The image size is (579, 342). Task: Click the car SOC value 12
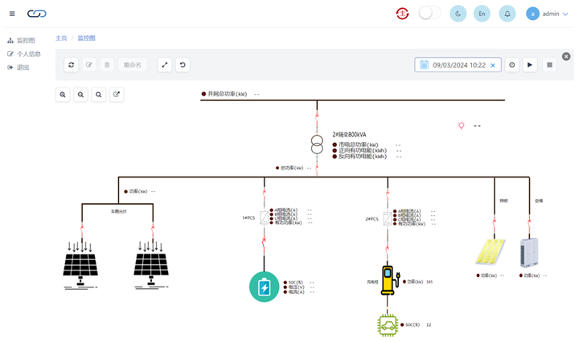point(429,325)
